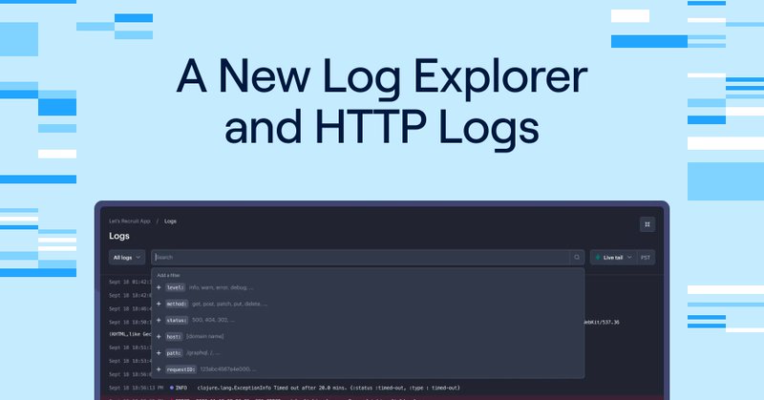The width and height of the screenshot is (764, 400).
Task: Click the '(KHTML, like Gecko' log text fragment
Action: 130,334
